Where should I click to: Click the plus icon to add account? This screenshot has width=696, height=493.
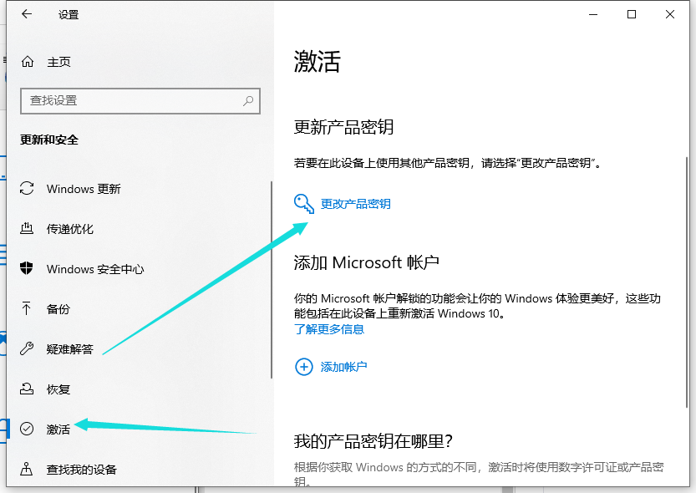point(303,366)
